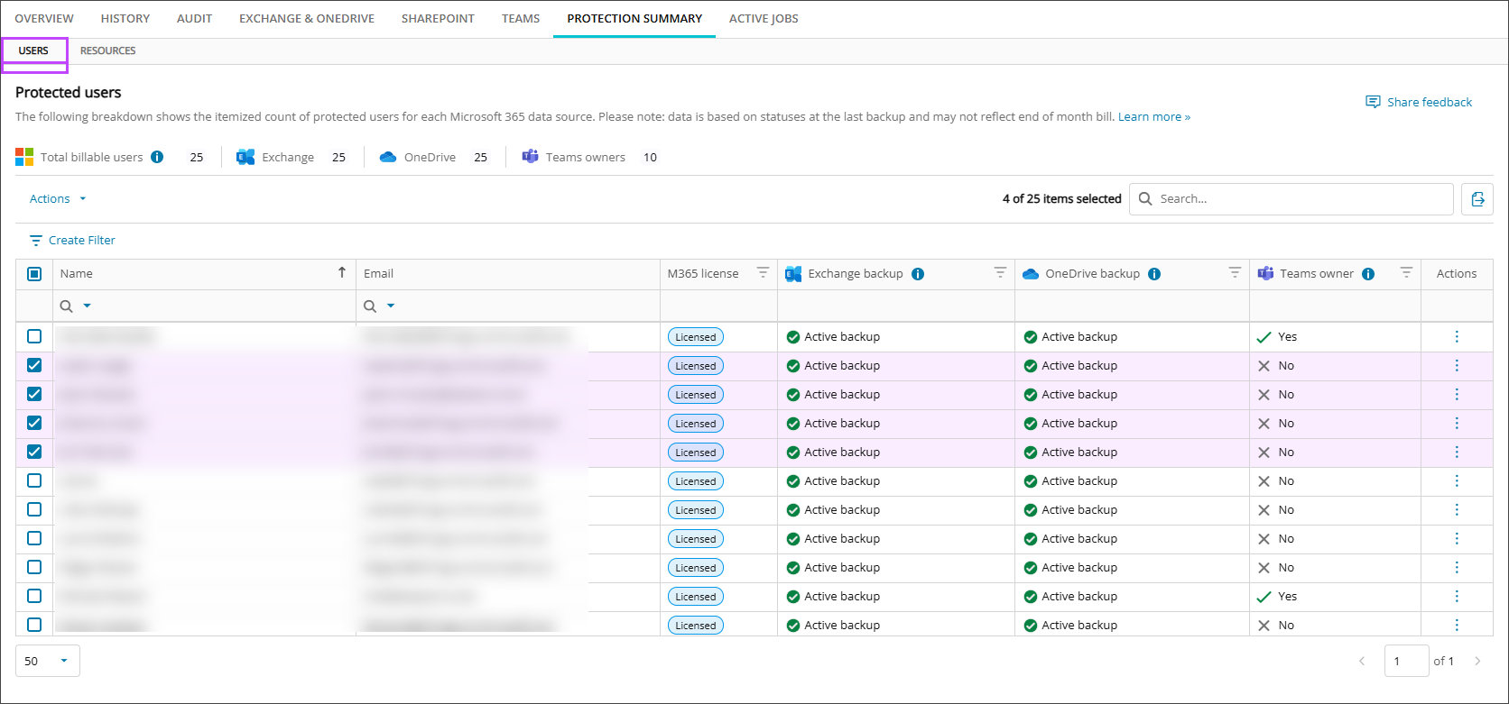Go to the next page with the right arrow
1509x704 pixels.
(x=1477, y=661)
